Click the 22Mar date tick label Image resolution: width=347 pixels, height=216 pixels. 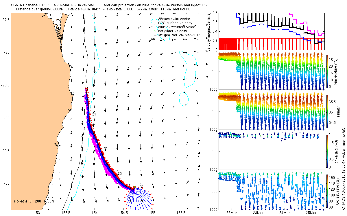(232, 213)
